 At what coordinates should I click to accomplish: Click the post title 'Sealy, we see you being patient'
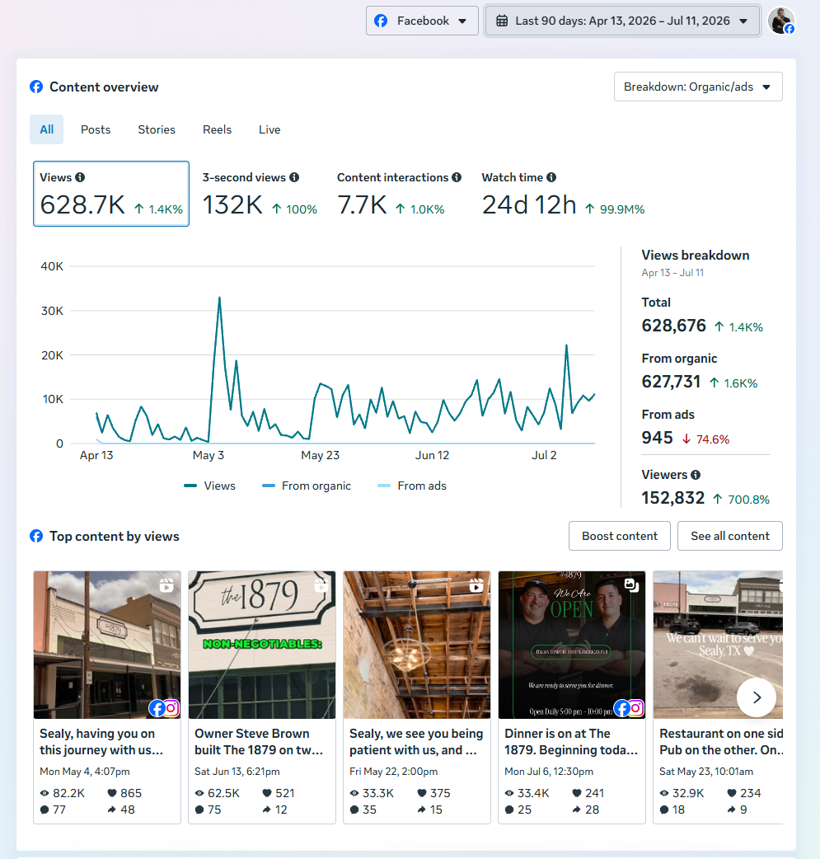(416, 742)
